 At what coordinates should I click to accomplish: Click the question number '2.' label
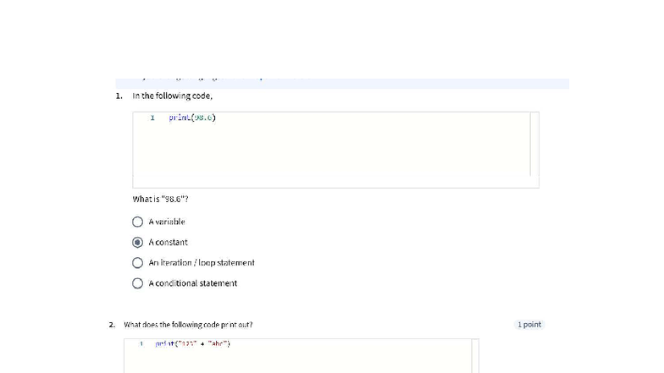point(113,325)
